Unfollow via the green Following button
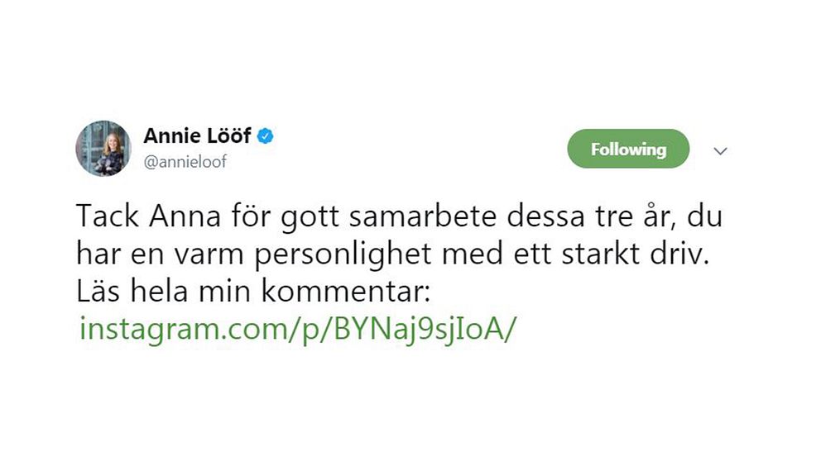The height and width of the screenshot is (461, 821). pos(628,149)
